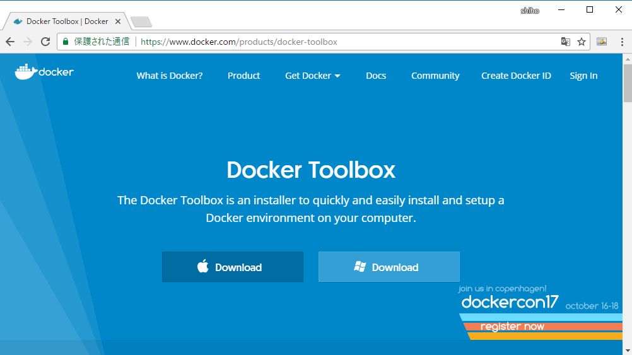The height and width of the screenshot is (355, 632).
Task: Click the Sign In link
Action: 583,76
